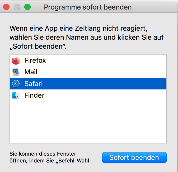Minimize the window using the yellow button
The width and height of the screenshot is (178, 172).
click(17, 7)
